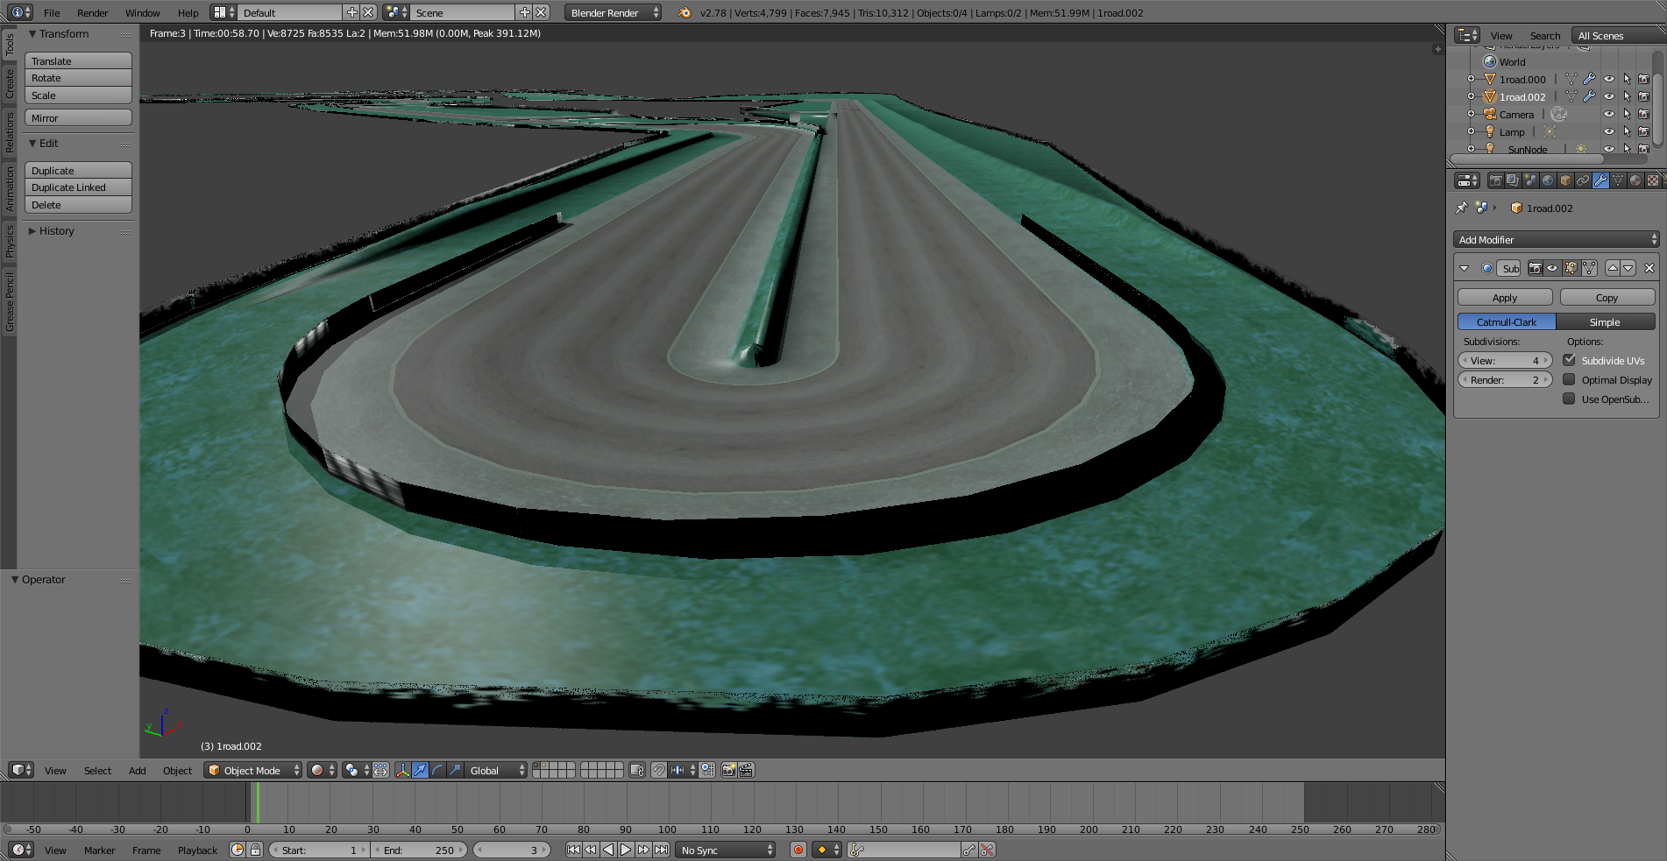Jump to the first frame of timeline
Screen dimensions: 1667x861
coord(573,850)
